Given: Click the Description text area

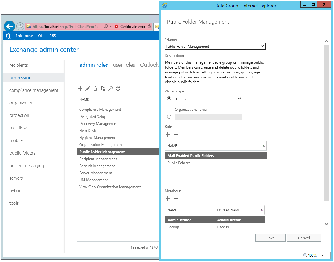Looking at the screenshot, I should [x=215, y=72].
